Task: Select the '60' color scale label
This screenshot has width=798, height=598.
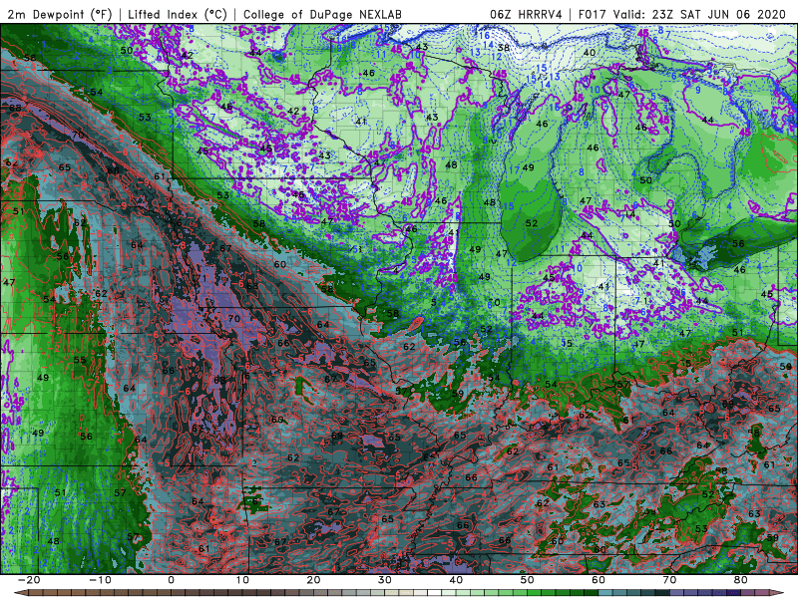Action: [x=598, y=580]
